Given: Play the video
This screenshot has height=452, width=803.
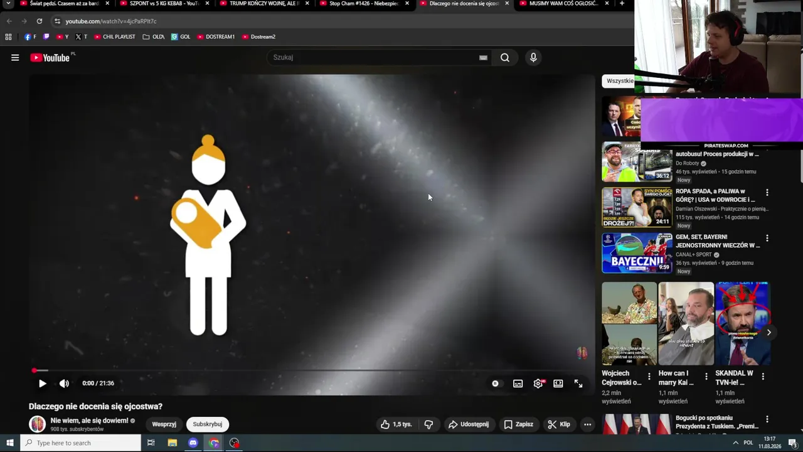Looking at the screenshot, I should [x=42, y=384].
